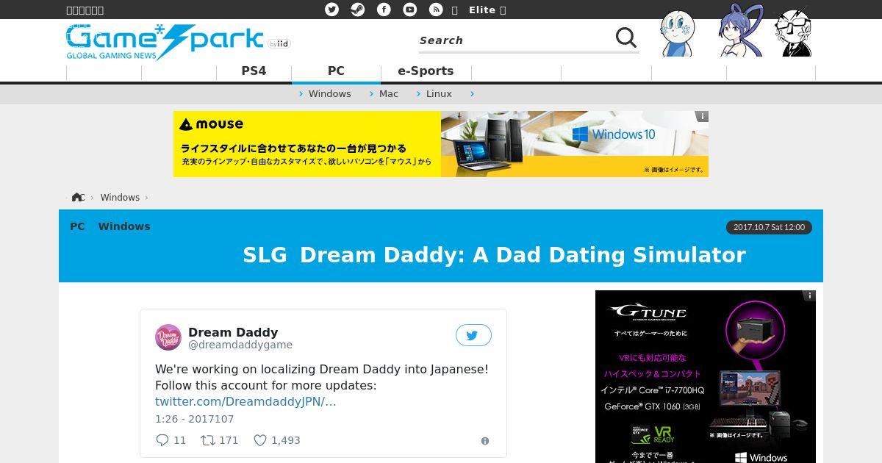
Task: Open the Windows sub-category link
Action: pos(329,94)
